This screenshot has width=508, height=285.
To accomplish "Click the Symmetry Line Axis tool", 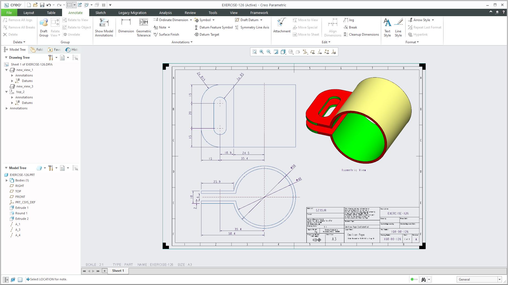I will click(252, 27).
